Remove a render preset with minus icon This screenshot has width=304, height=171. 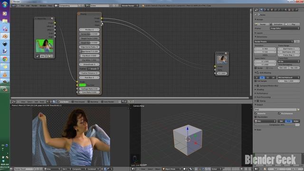pyautogui.click(x=298, y=41)
